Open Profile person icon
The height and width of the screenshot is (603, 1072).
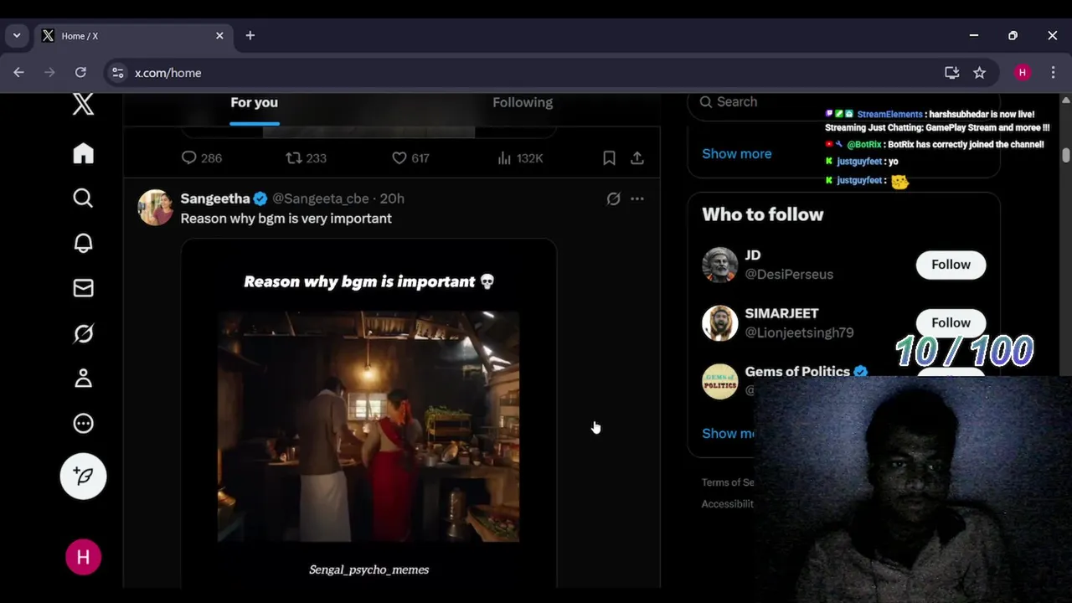pos(83,378)
